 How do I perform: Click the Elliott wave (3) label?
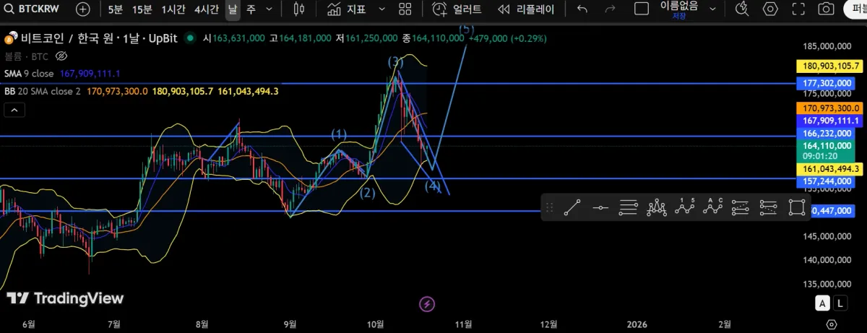coord(395,62)
